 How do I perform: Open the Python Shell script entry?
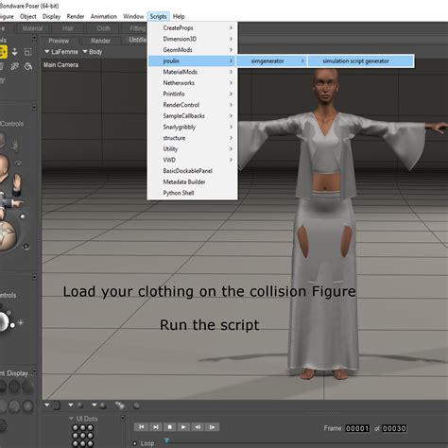pyautogui.click(x=192, y=193)
